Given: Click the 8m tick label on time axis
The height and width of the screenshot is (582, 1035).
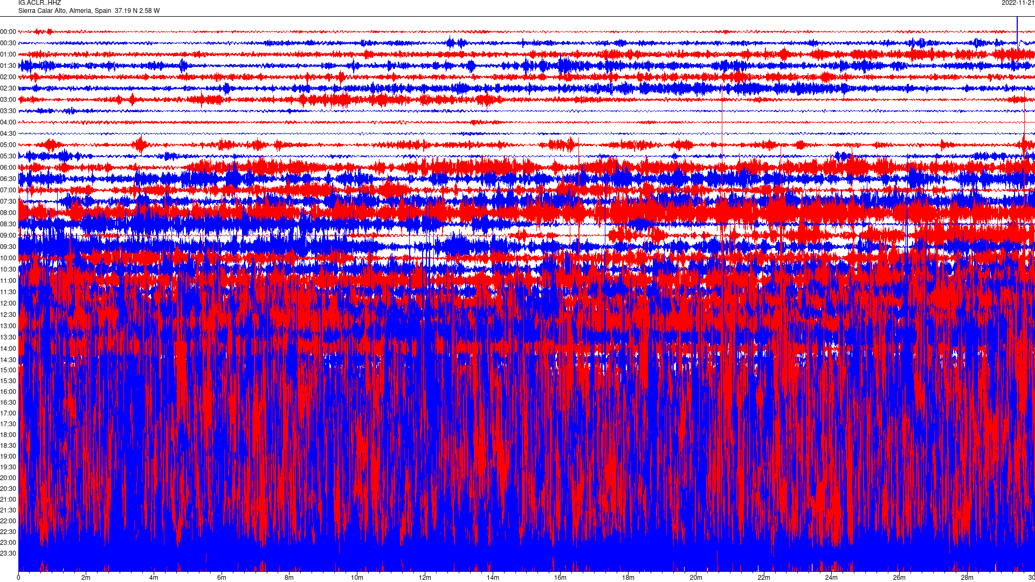Looking at the screenshot, I should point(289,578).
